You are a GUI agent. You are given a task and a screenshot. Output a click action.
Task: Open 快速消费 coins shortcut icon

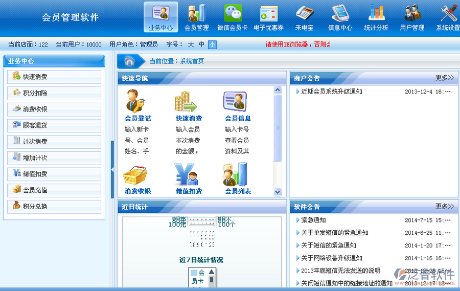point(187,101)
